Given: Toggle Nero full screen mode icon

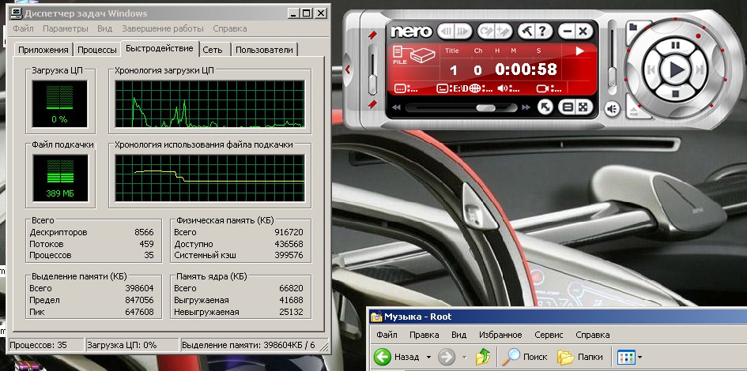Looking at the screenshot, I should [x=583, y=107].
